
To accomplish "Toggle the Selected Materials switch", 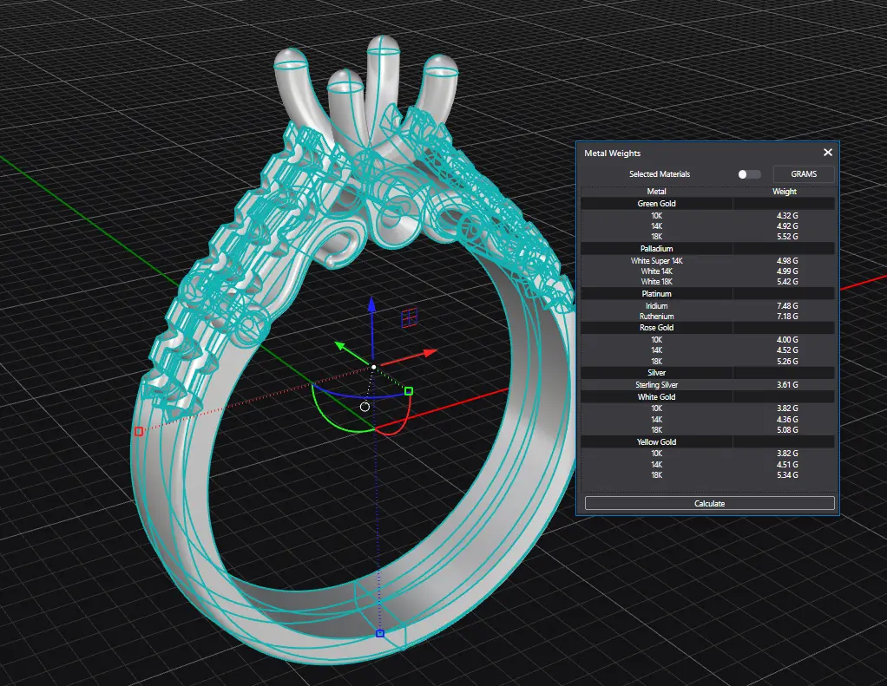I will click(748, 174).
